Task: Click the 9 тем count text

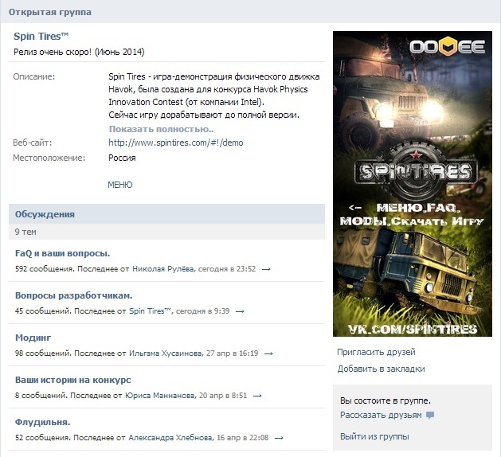Action: pos(25,232)
